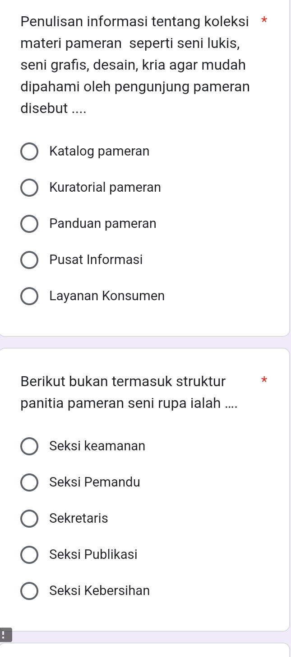Image resolution: width=291 pixels, height=657 pixels.
Task: Select the Seksi keamanan option
Action: tap(29, 446)
